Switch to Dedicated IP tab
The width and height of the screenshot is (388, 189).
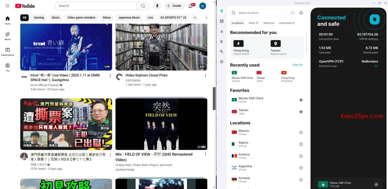coord(287,23)
